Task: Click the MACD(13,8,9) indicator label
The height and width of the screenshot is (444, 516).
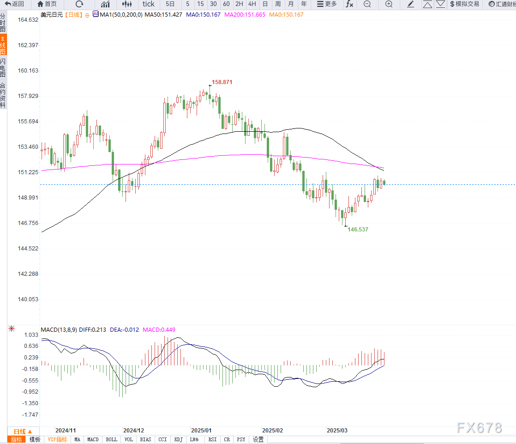Action: (x=59, y=330)
